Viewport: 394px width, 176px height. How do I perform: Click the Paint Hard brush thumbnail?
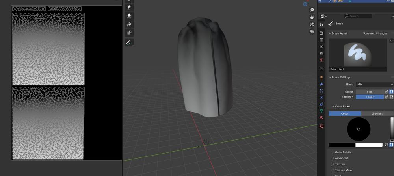[x=357, y=53]
